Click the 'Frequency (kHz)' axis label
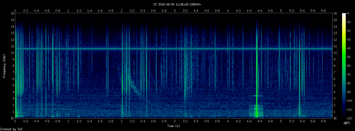This screenshot has width=355, height=131. [4, 66]
